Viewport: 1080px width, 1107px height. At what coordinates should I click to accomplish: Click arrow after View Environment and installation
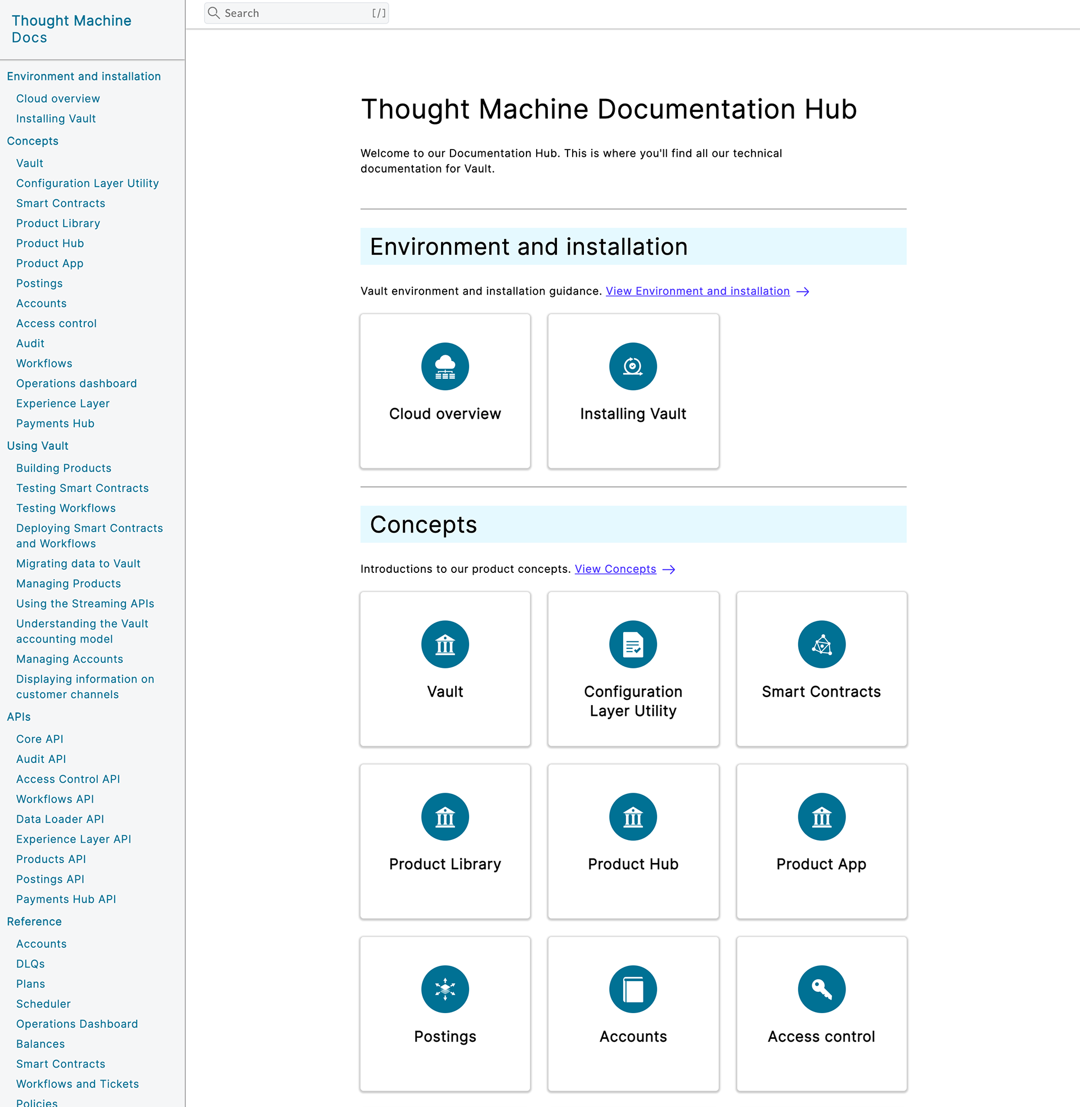coord(803,291)
